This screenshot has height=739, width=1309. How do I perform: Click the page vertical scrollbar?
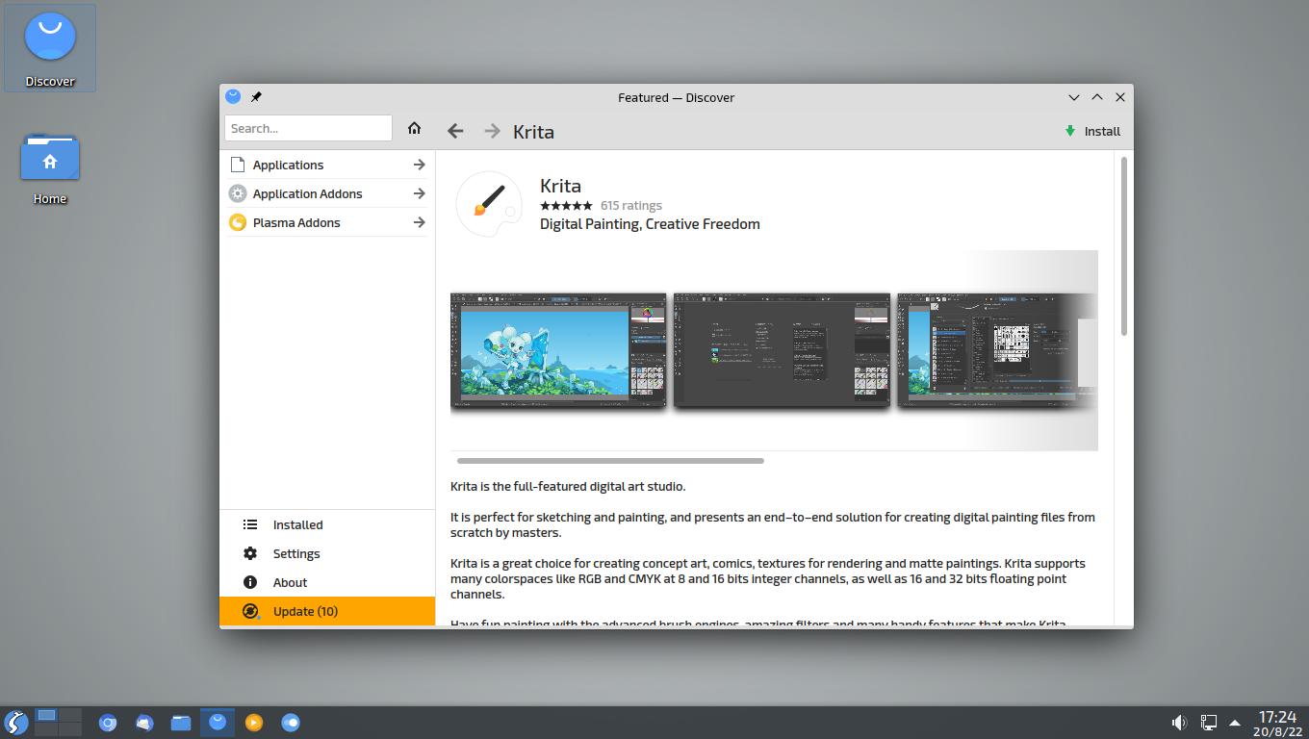[1123, 246]
